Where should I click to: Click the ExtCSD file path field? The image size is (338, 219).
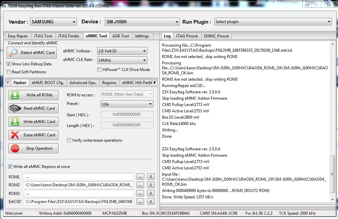tap(79, 202)
